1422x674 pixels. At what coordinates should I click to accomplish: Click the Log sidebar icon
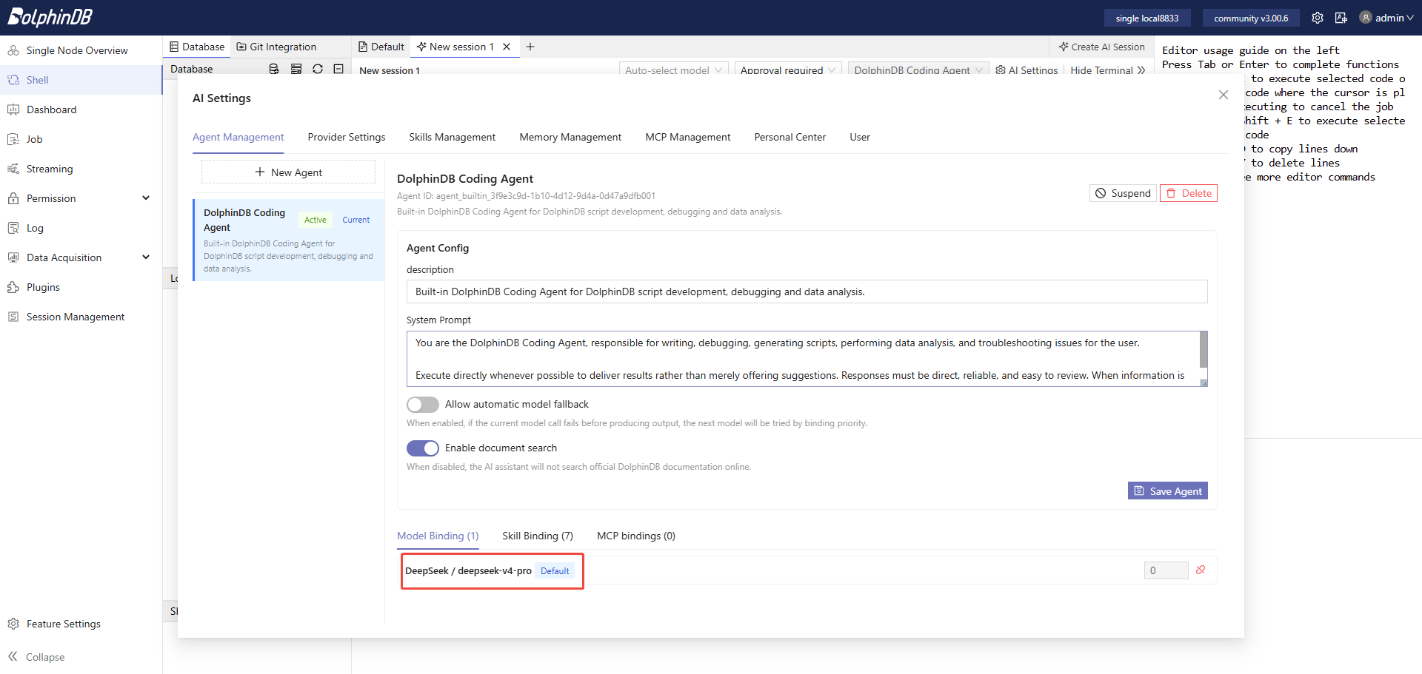click(x=13, y=228)
